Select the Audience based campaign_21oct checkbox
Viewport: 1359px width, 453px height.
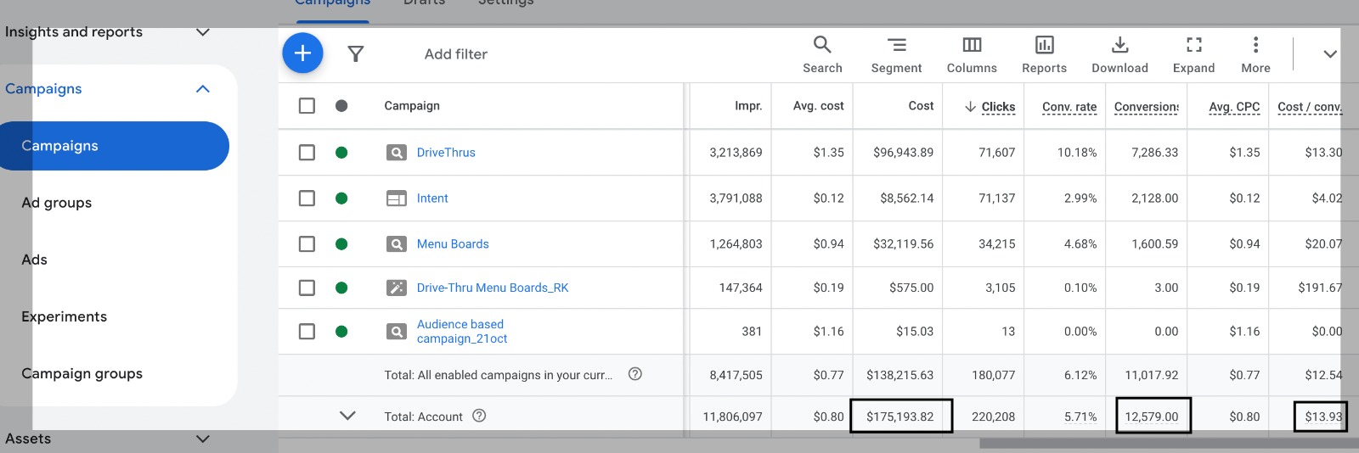[307, 332]
